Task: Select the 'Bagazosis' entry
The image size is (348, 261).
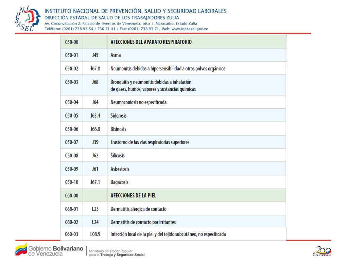Action: pos(119,182)
